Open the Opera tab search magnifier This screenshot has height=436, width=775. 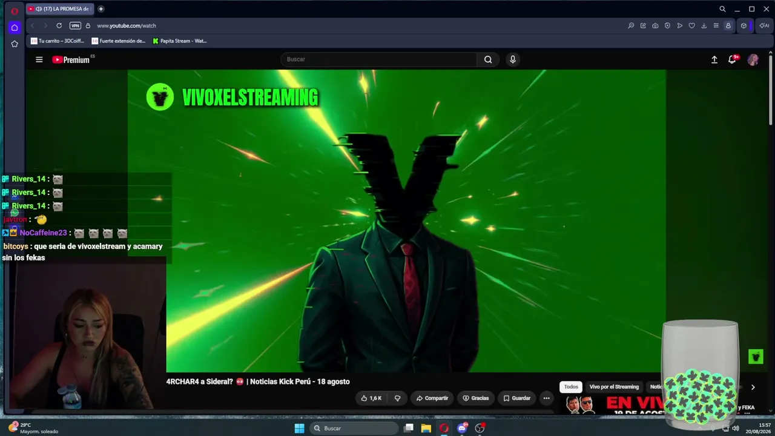pos(722,9)
